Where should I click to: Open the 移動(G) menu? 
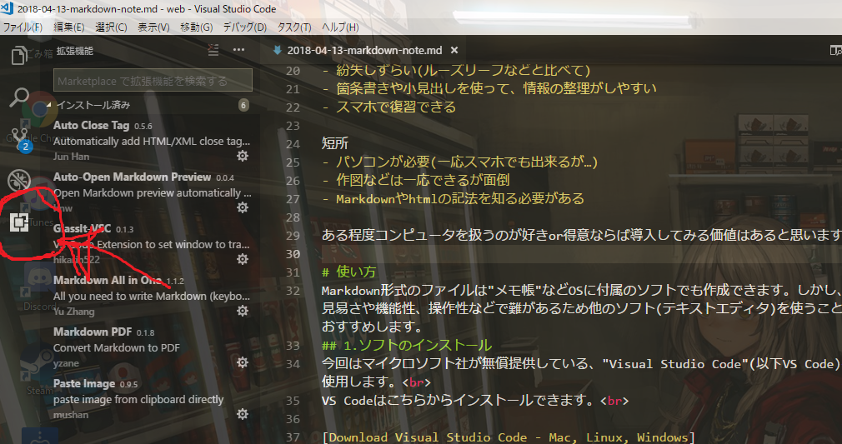point(197,27)
